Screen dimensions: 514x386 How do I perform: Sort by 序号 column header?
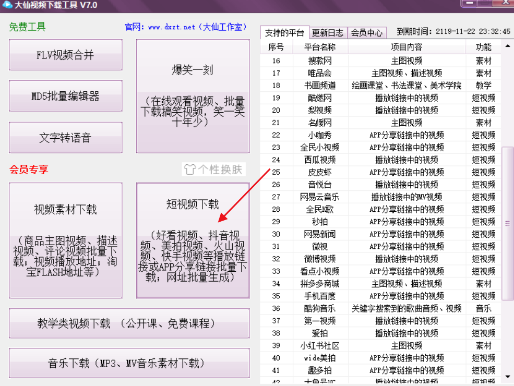click(276, 47)
